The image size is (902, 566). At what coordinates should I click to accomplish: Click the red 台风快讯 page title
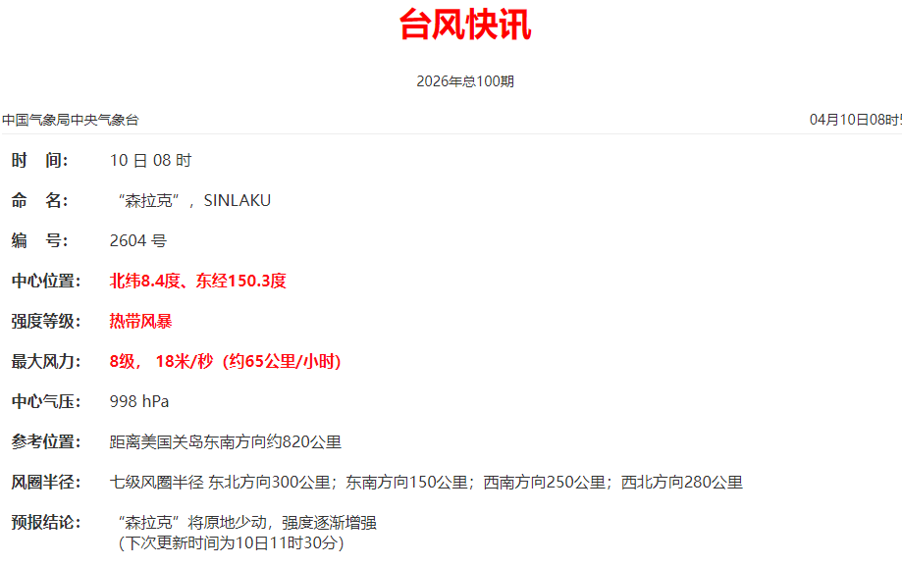click(464, 26)
